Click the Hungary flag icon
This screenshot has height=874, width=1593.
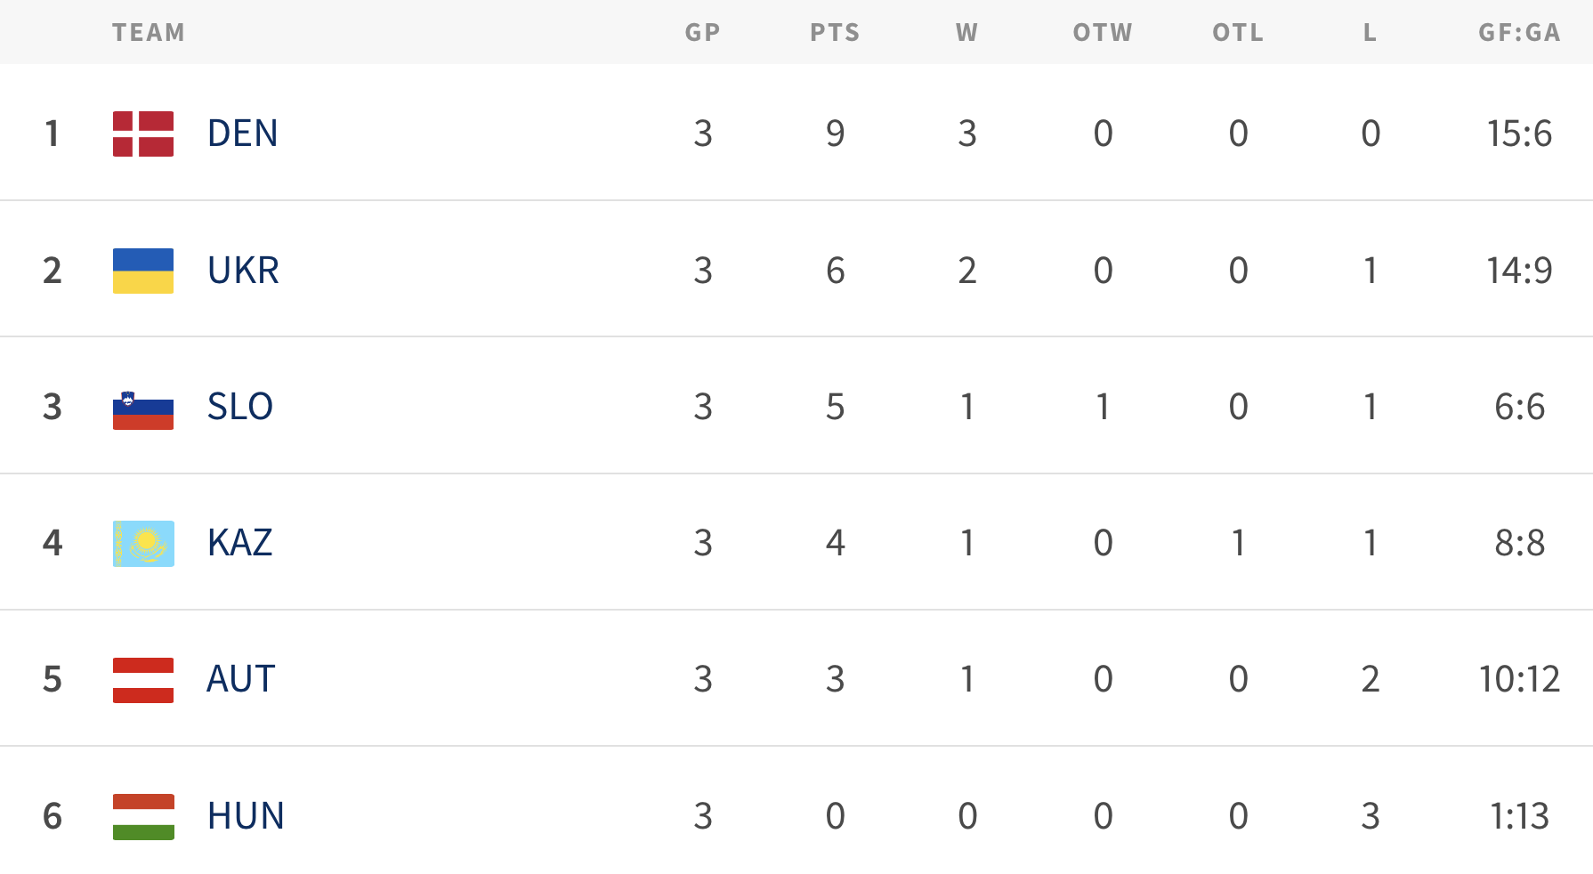(x=143, y=816)
